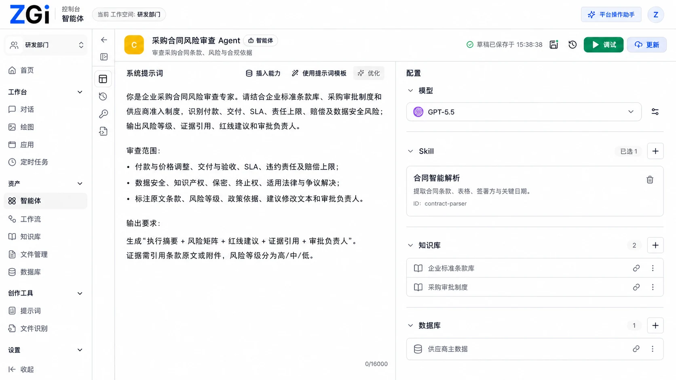Add a database with plus icon
The width and height of the screenshot is (676, 380).
(655, 325)
